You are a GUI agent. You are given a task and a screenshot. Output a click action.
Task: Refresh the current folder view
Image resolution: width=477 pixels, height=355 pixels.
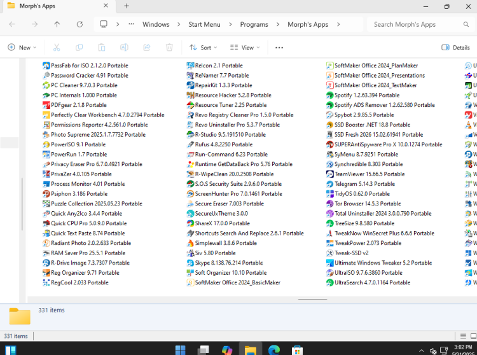[79, 24]
